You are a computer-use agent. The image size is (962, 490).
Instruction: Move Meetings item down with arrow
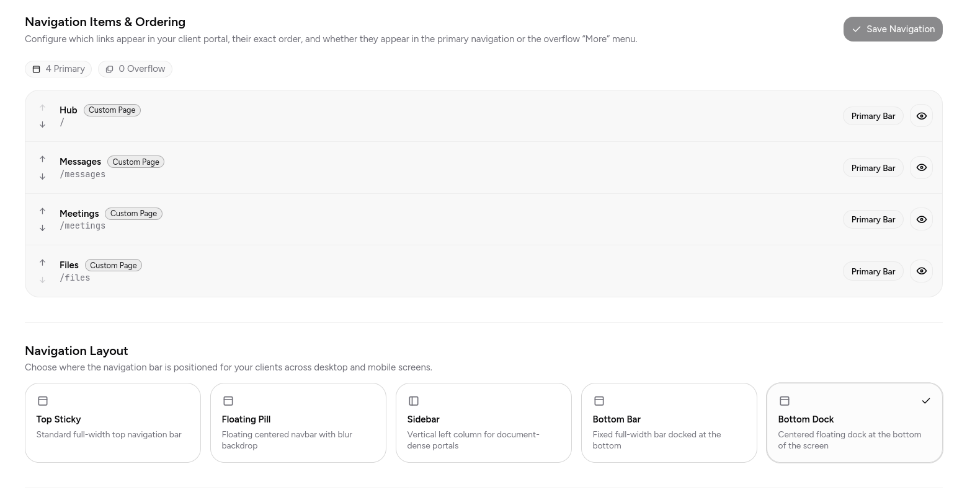[x=42, y=228]
